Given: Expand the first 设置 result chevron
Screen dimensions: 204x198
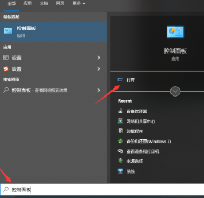Looking at the screenshot, I should point(98,58).
